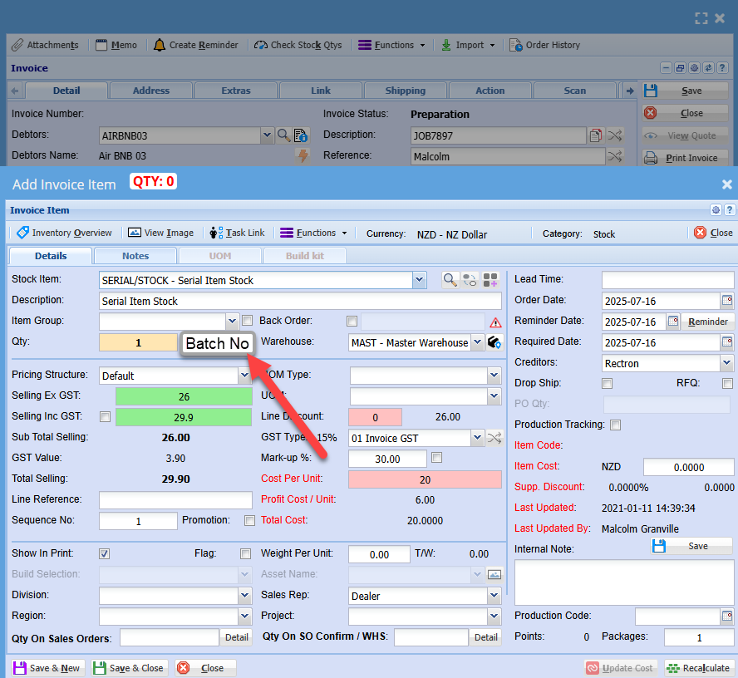Click the warehouse stock icon beside Warehouse
Image resolution: width=738 pixels, height=678 pixels.
point(495,342)
